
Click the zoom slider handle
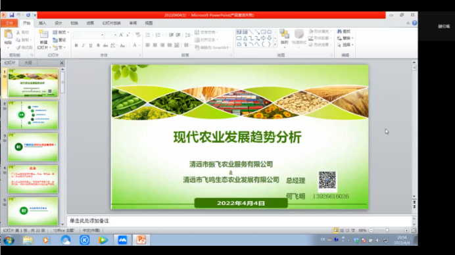tap(387, 230)
